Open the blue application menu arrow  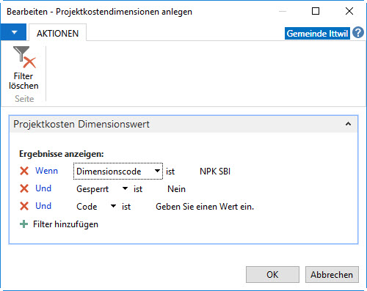(x=14, y=32)
